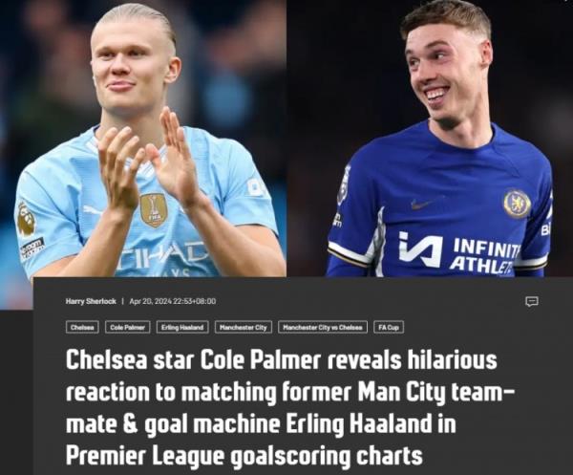Open the Manchester City vs Chelsea tag
Viewport: 573px width, 475px height.
(323, 327)
